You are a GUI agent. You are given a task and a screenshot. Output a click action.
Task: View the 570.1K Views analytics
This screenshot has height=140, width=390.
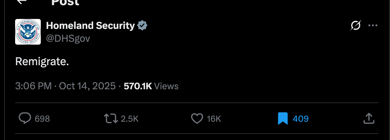151,86
